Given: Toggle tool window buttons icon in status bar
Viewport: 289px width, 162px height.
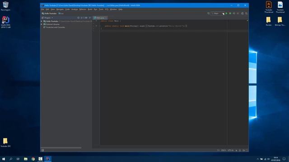Looking at the screenshot, I should [42, 150].
